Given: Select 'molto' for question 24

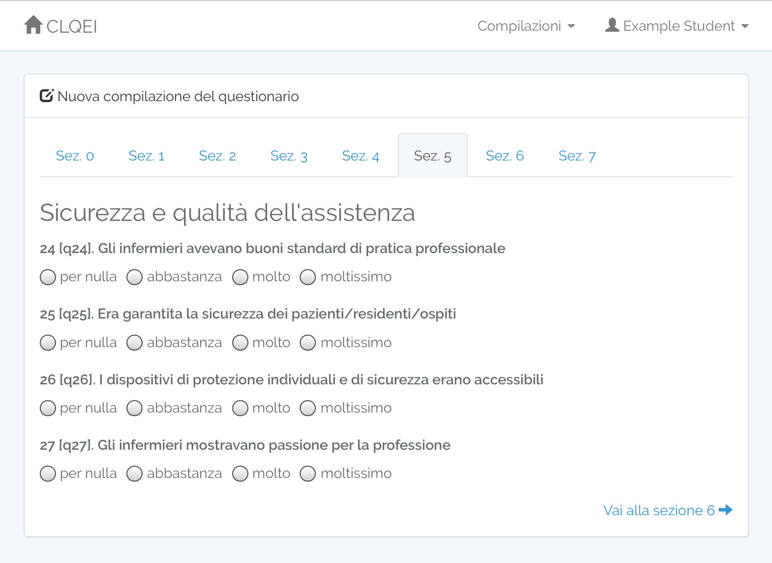Looking at the screenshot, I should tap(240, 277).
